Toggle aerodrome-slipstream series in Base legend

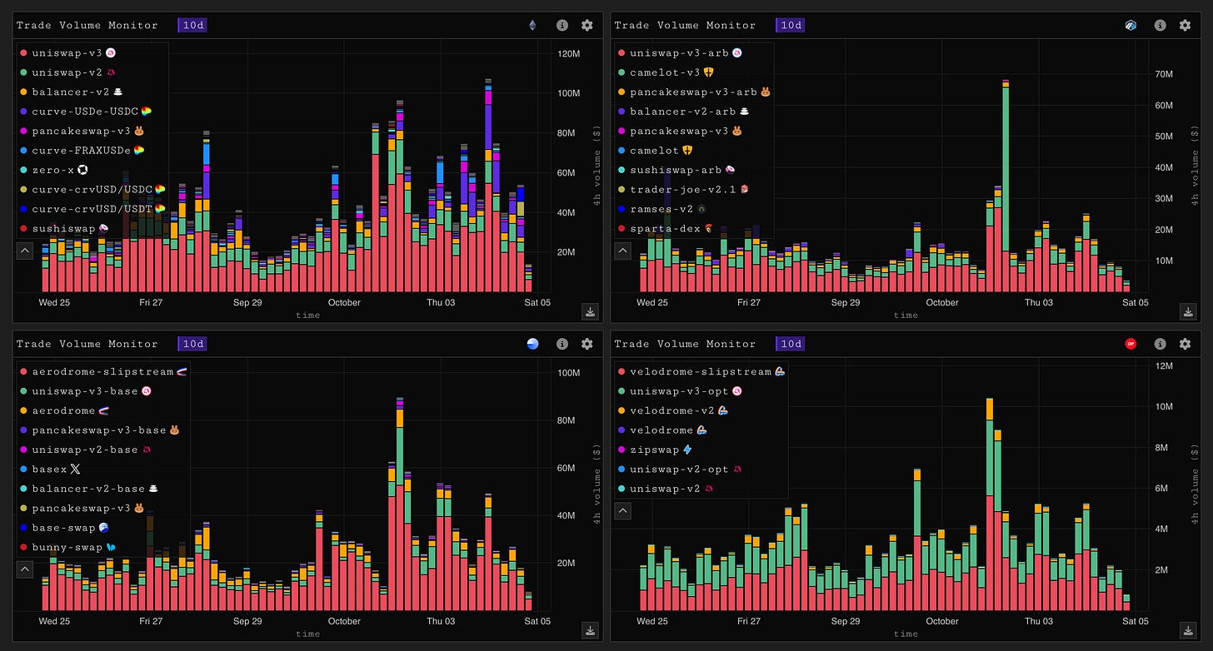click(103, 371)
